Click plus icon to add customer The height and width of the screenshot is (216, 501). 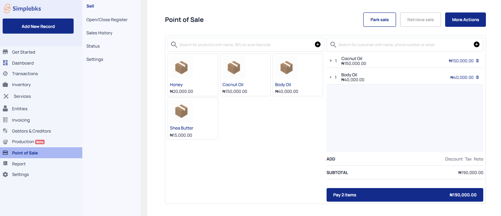(x=476, y=45)
